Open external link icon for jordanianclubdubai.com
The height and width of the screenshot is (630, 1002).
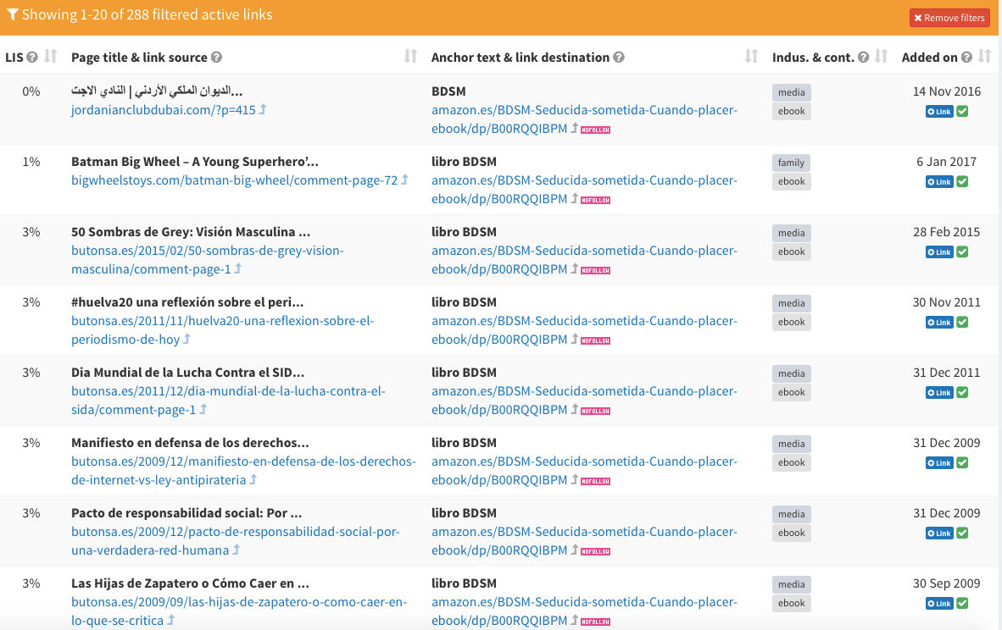(x=263, y=110)
